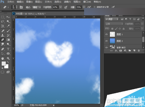Click the link layers button

(111, 51)
